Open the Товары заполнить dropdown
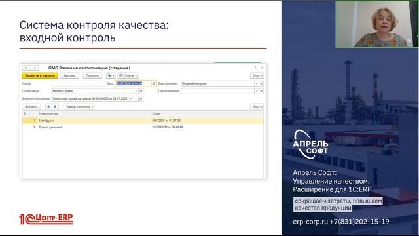This screenshot has height=236, width=419. (x=79, y=106)
